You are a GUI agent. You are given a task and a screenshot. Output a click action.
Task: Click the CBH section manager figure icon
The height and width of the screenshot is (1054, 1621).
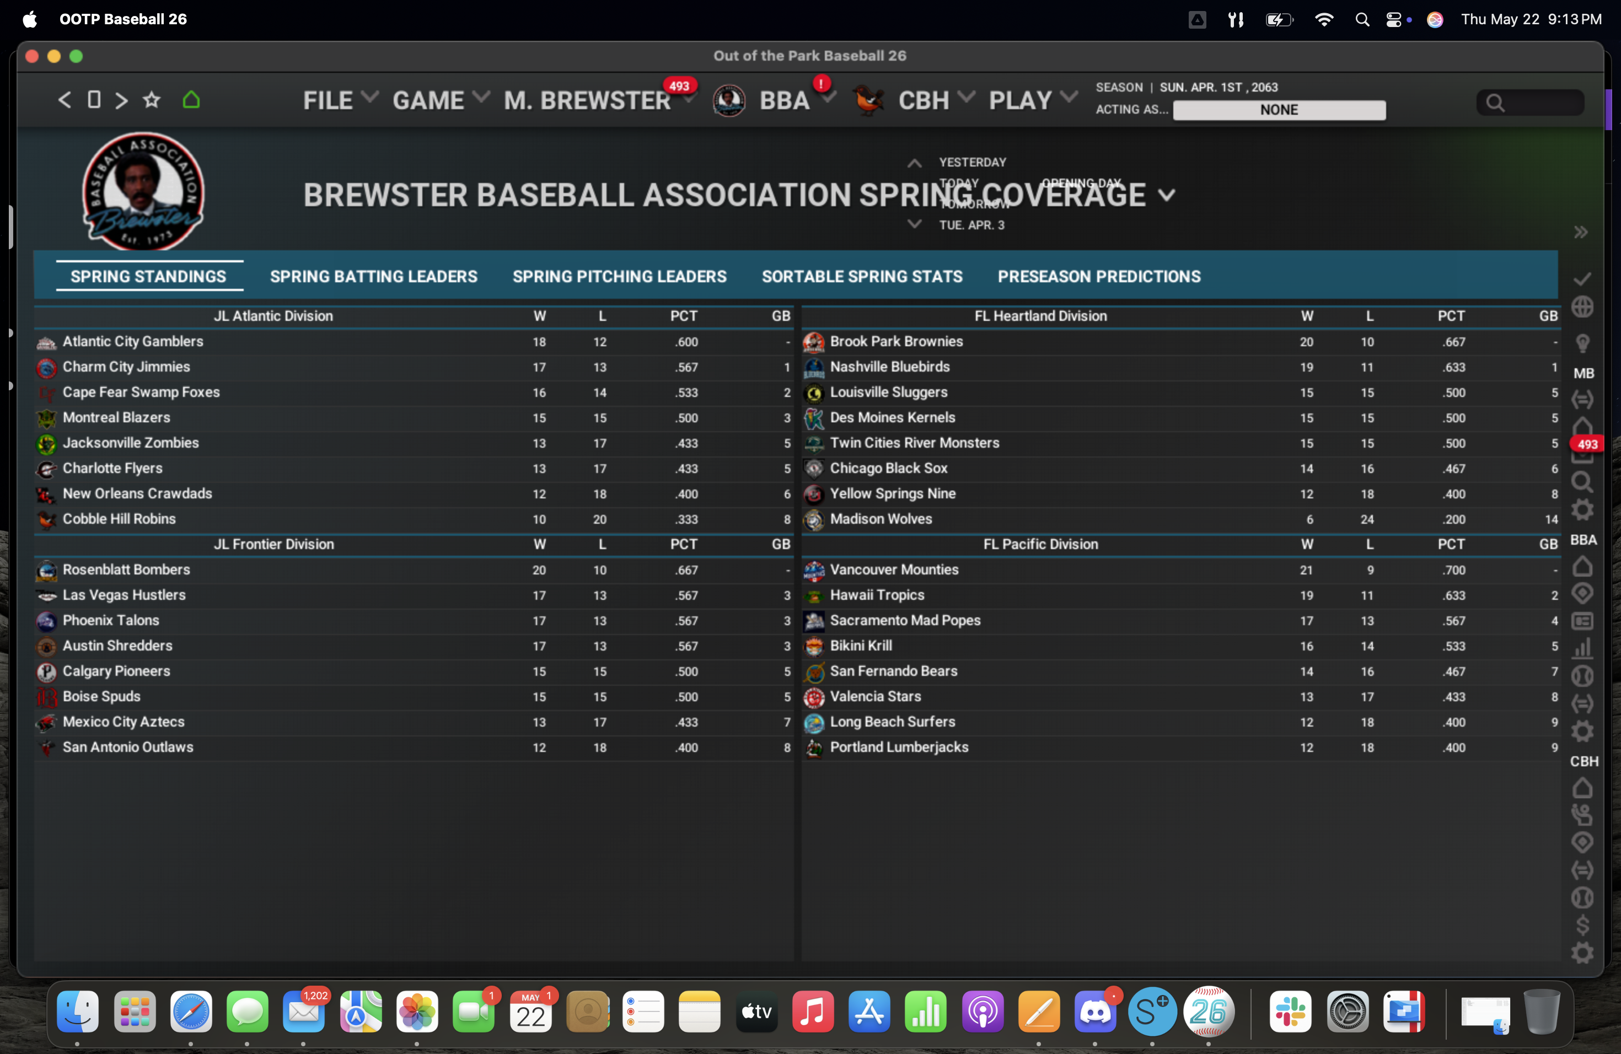pos(1582,814)
